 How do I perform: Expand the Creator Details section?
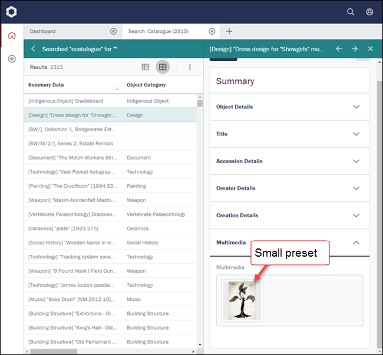(x=356, y=188)
